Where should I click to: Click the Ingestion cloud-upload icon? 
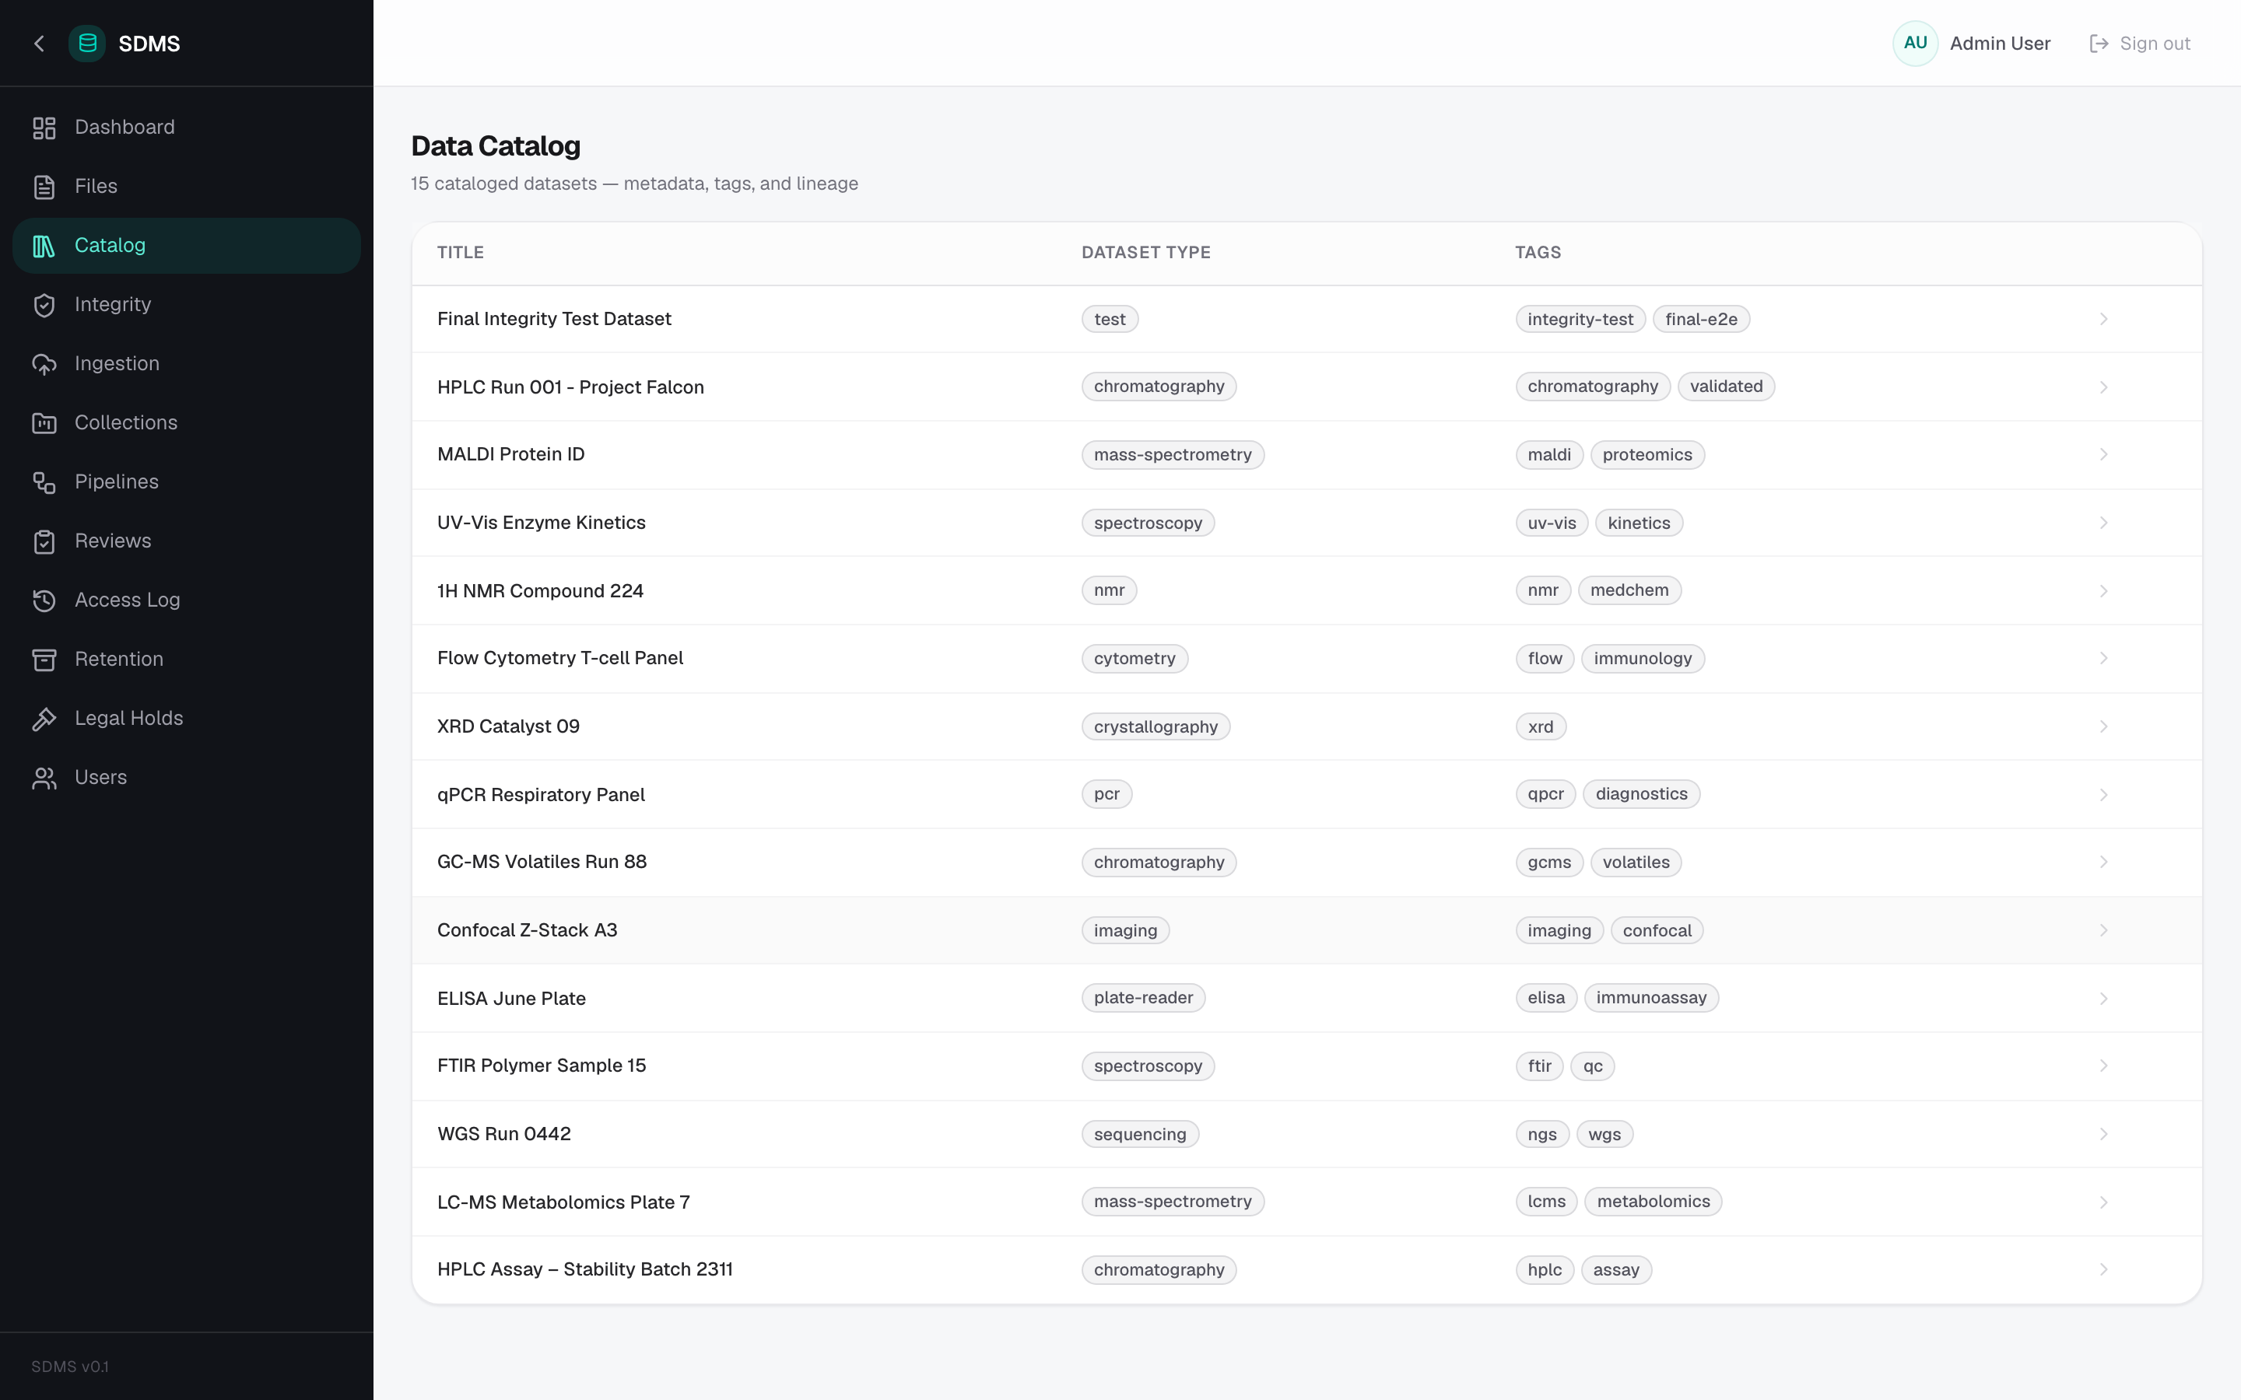coord(44,365)
